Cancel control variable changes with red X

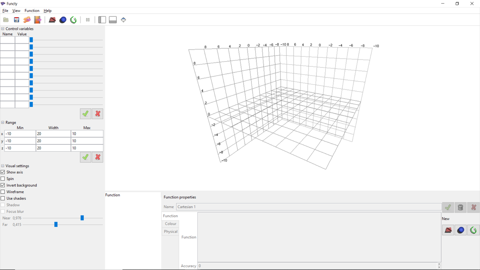97,114
